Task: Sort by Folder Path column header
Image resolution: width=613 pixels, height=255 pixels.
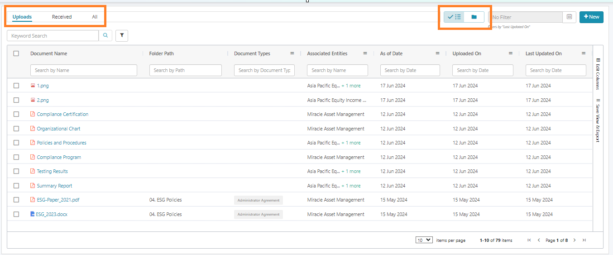Action: point(162,53)
